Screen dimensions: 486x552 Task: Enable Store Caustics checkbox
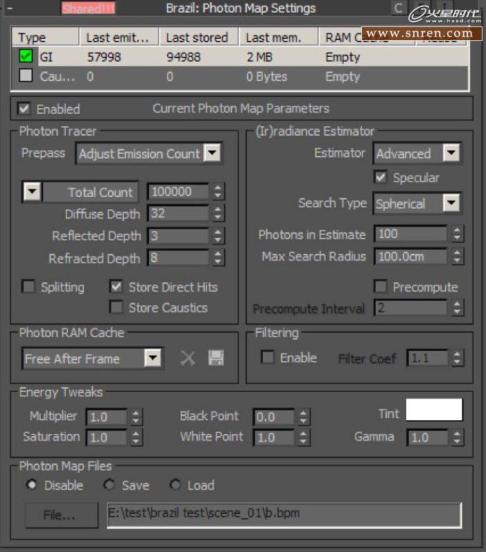point(116,307)
